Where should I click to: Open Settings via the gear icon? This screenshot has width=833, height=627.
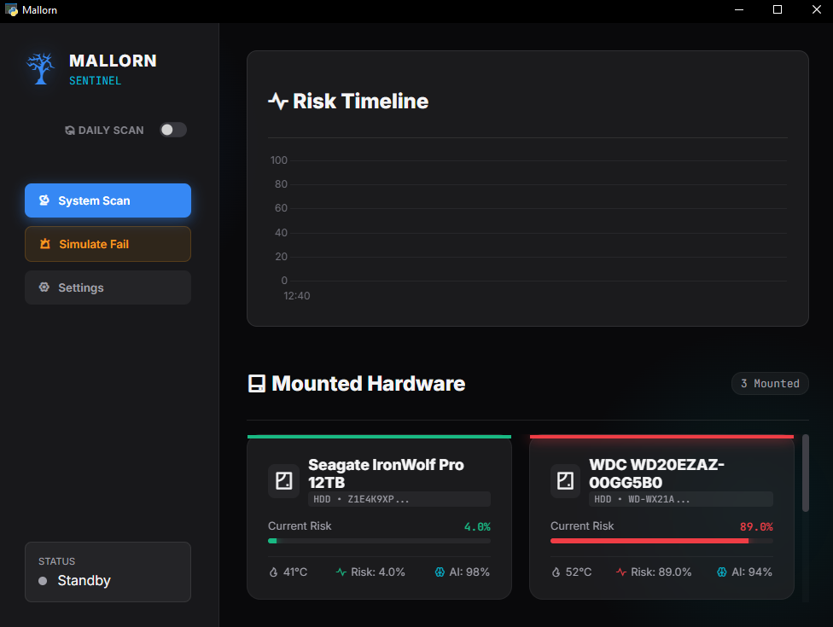[x=44, y=287]
